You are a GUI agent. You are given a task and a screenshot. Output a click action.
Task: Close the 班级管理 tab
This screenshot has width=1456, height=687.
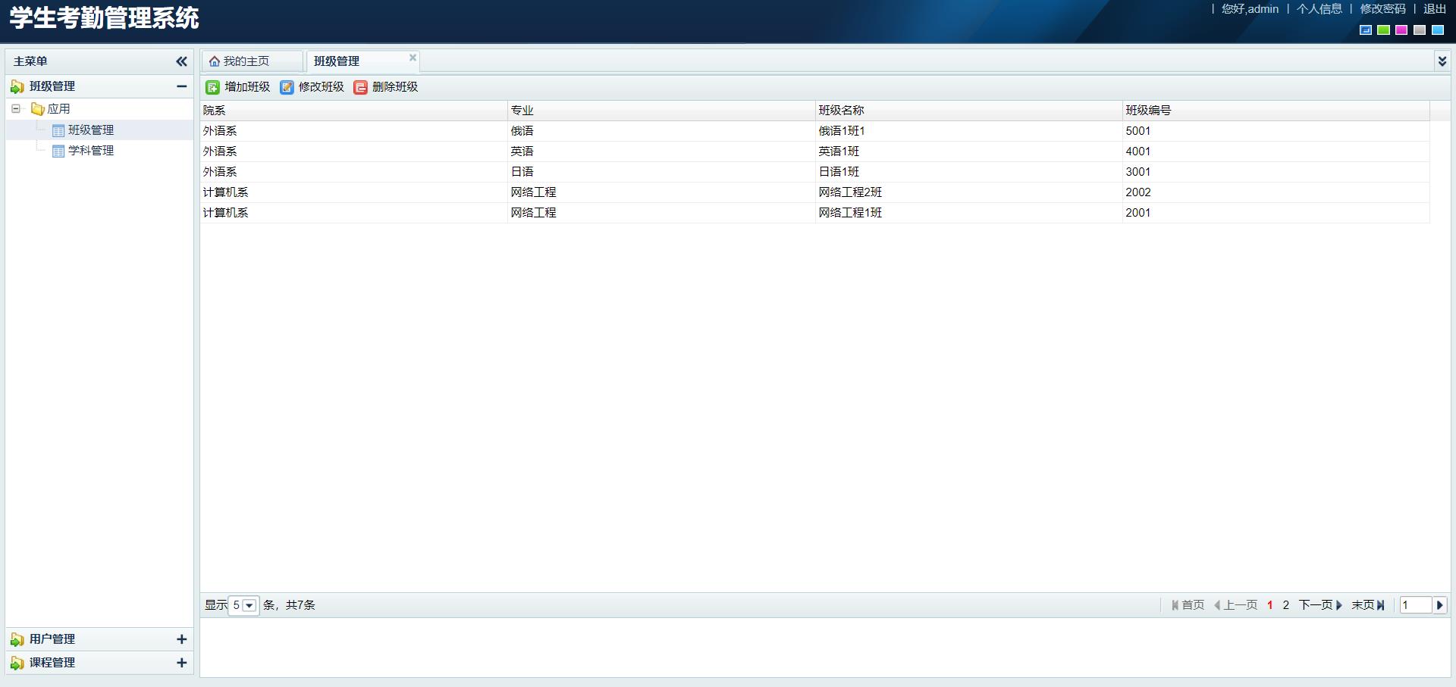point(413,58)
